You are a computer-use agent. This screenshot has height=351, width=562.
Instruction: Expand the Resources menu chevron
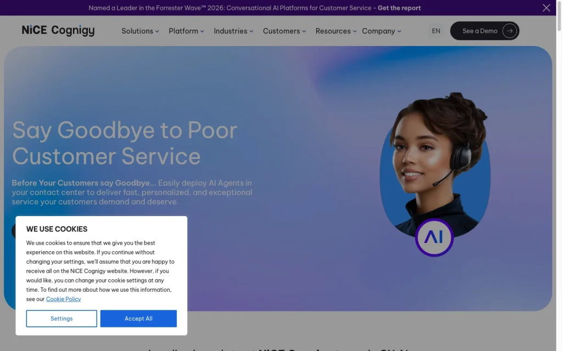(355, 31)
